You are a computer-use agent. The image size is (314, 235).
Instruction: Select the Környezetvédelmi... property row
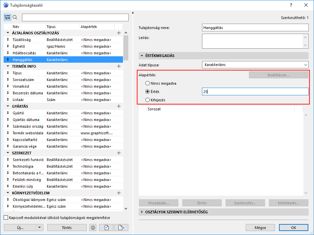(x=63, y=206)
